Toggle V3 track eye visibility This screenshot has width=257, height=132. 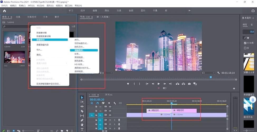[x=110, y=107]
